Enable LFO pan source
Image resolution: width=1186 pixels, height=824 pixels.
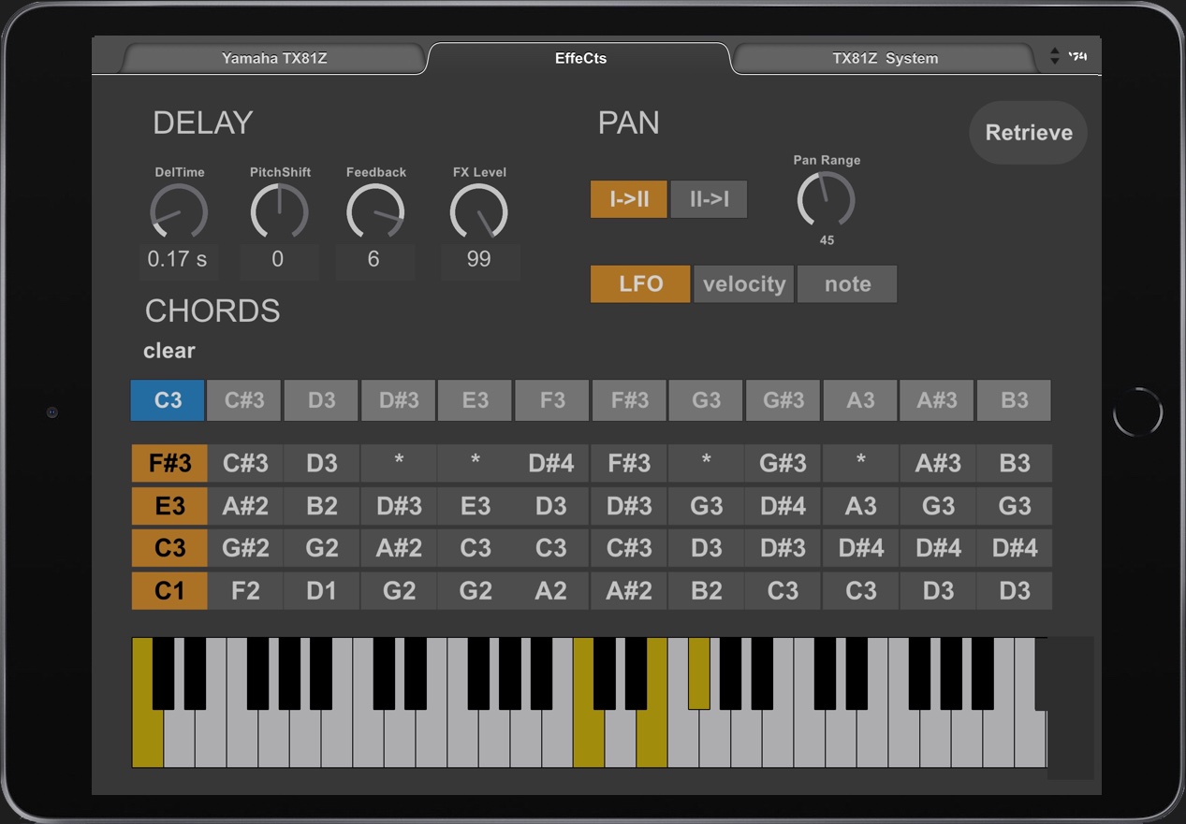pos(640,284)
